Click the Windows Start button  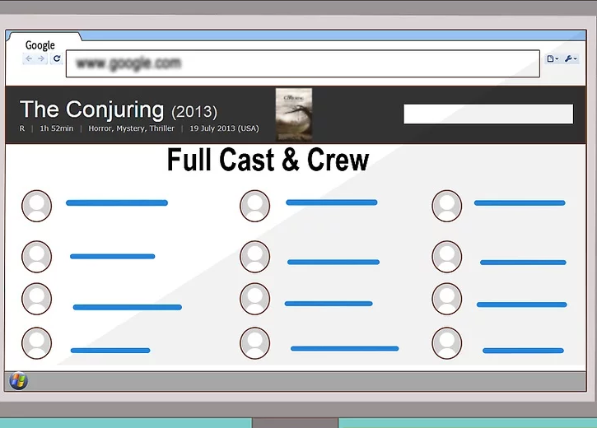pyautogui.click(x=18, y=381)
